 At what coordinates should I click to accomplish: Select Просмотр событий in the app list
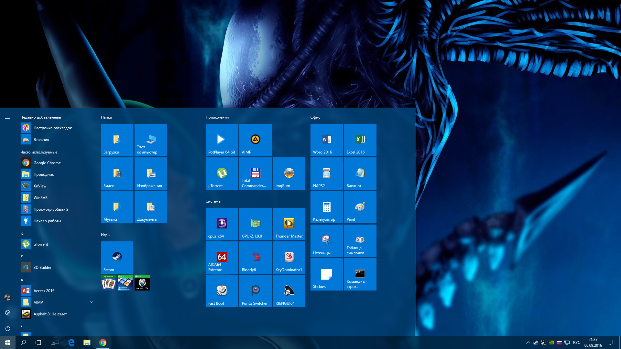tap(50, 209)
